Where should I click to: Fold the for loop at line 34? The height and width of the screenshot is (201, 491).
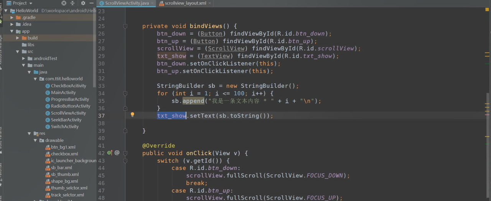pyautogui.click(x=125, y=93)
